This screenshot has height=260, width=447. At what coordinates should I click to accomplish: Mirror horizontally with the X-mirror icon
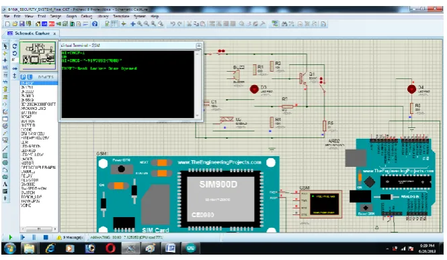[15, 68]
